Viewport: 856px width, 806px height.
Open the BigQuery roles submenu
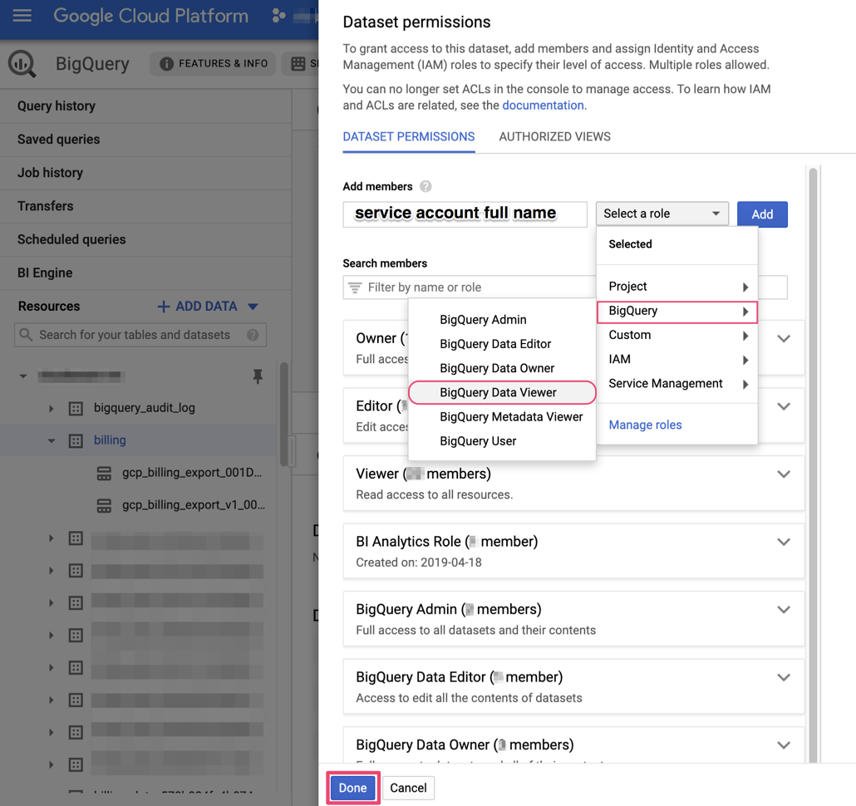pos(677,312)
